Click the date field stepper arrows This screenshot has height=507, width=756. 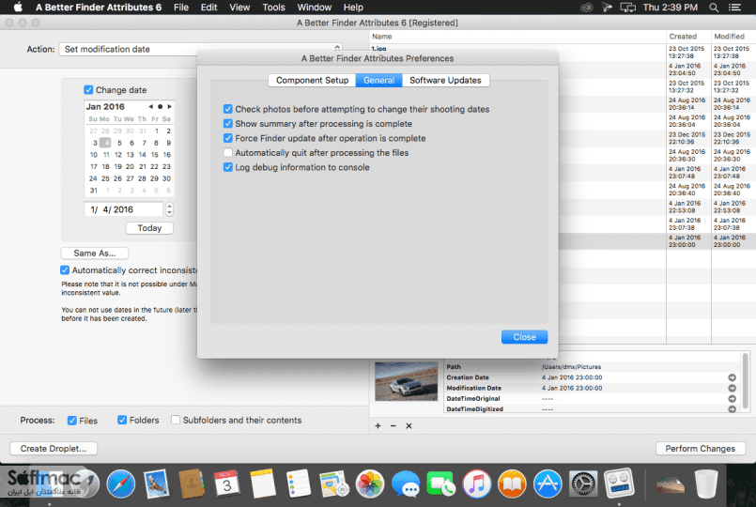coord(169,209)
